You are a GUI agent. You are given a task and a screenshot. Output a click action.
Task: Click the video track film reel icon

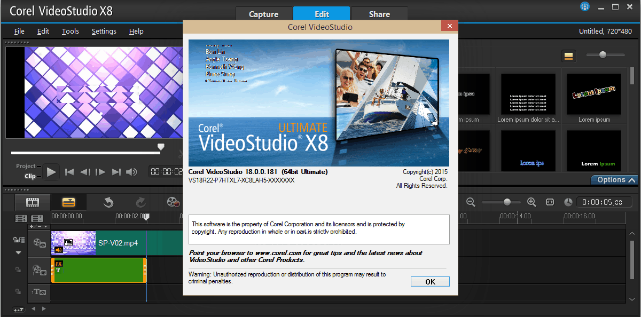[x=39, y=243]
